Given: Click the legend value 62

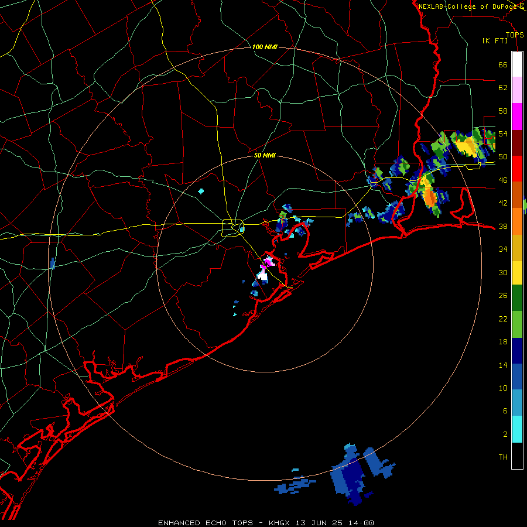Looking at the screenshot, I should pos(503,88).
